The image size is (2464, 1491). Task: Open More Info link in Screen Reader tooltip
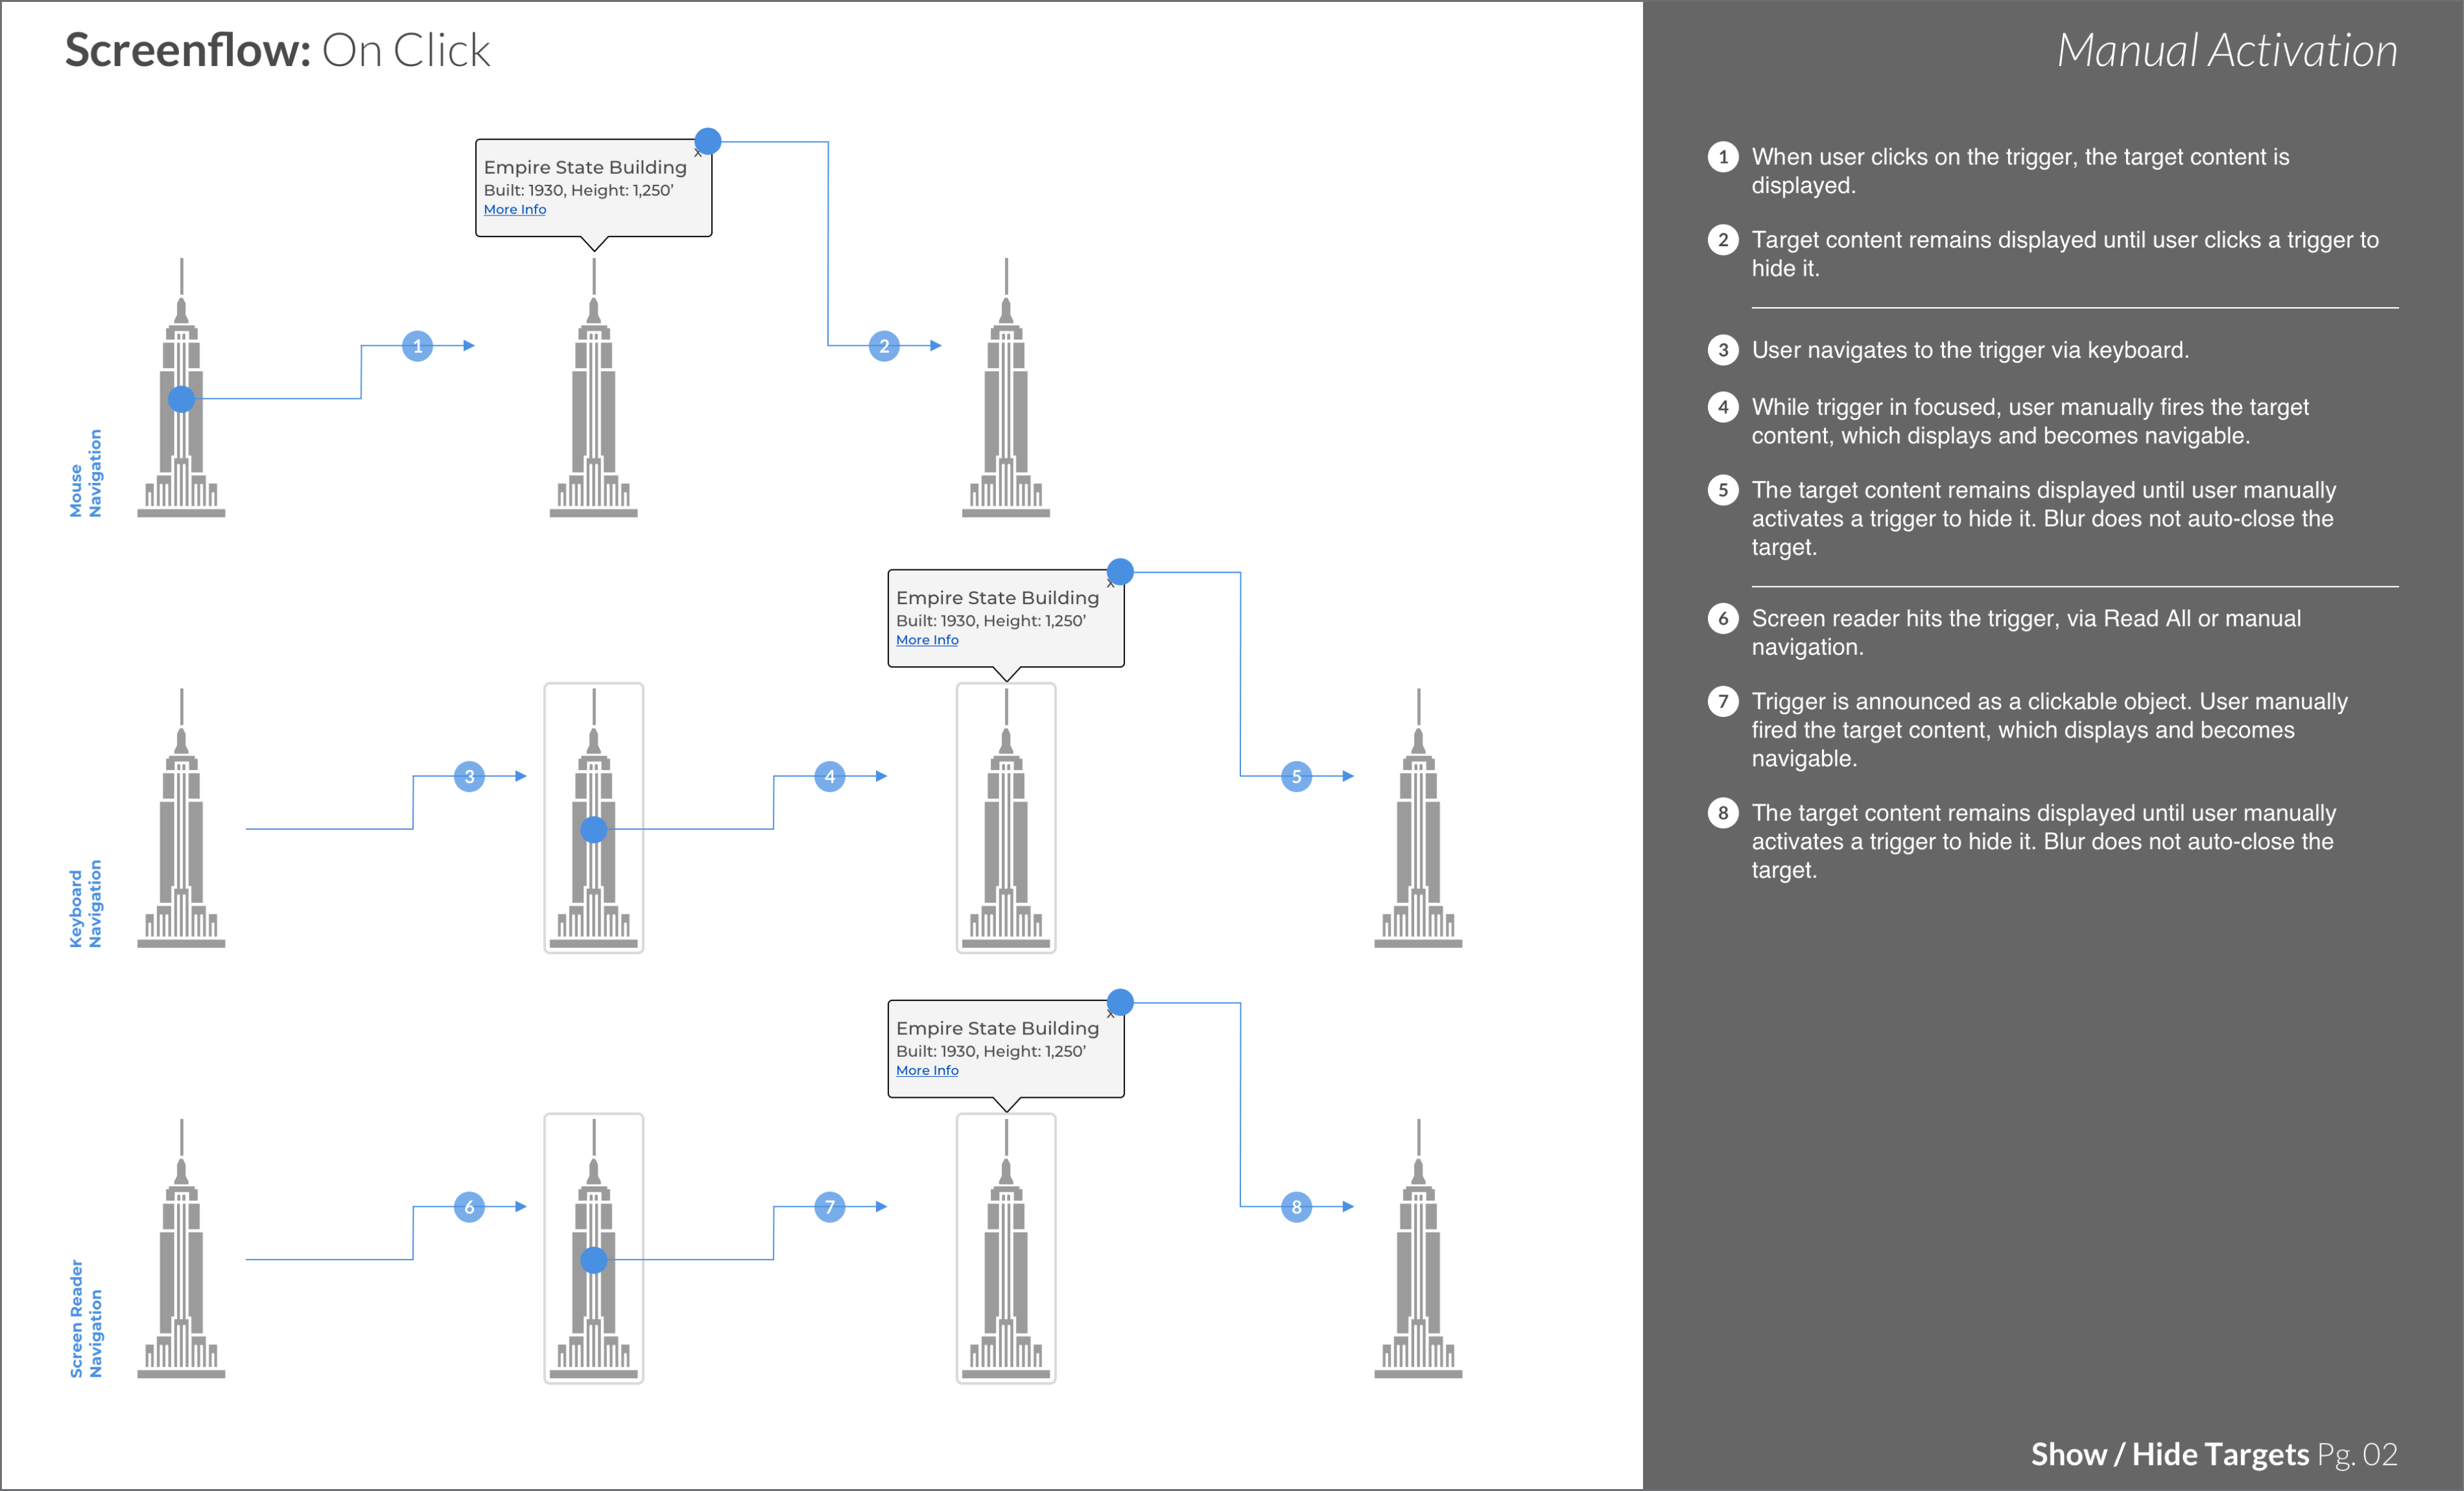pos(927,1070)
